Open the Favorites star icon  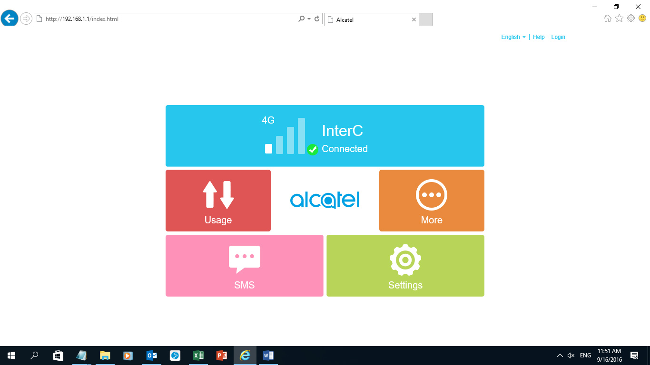click(619, 19)
